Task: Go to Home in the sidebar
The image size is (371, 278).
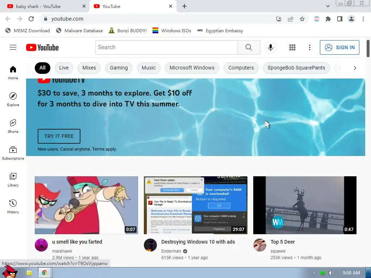Action: 13,72
